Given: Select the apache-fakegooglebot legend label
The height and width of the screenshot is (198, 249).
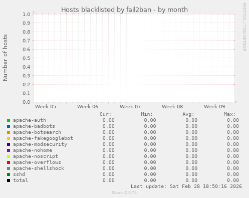Looking at the screenshot, I should [43, 138].
